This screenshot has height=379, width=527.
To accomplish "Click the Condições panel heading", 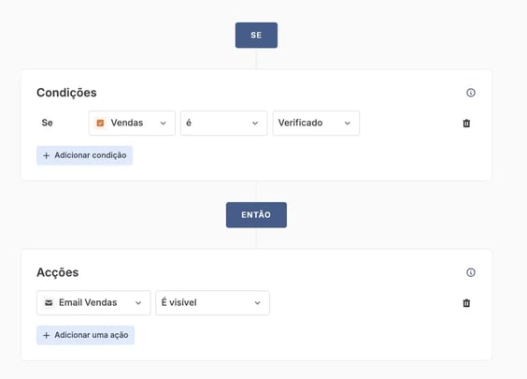I will 66,93.
